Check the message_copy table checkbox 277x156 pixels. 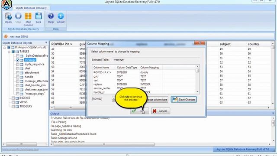(x=17, y=94)
